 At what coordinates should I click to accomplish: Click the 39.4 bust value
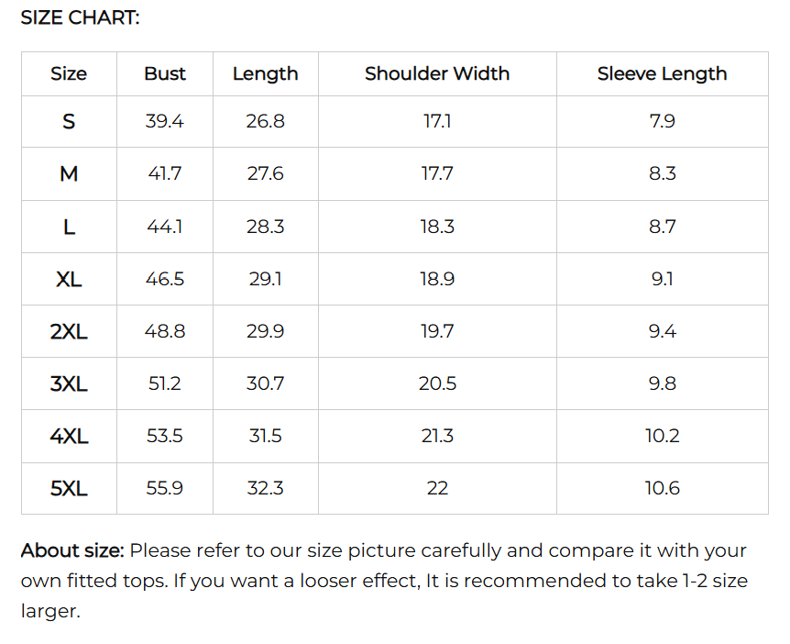(165, 121)
